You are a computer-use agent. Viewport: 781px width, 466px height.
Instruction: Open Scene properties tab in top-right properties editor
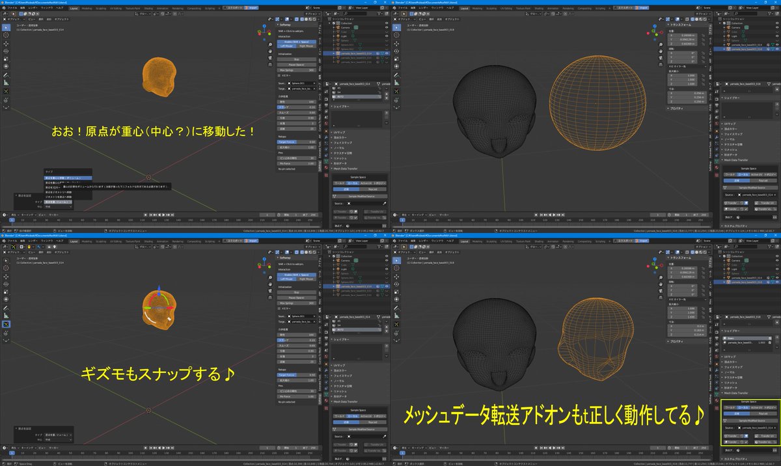coord(717,117)
